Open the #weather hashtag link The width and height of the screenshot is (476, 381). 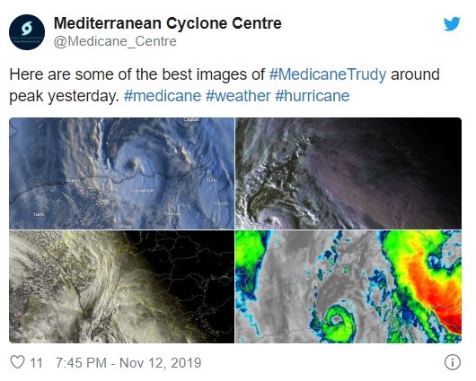[x=238, y=96]
